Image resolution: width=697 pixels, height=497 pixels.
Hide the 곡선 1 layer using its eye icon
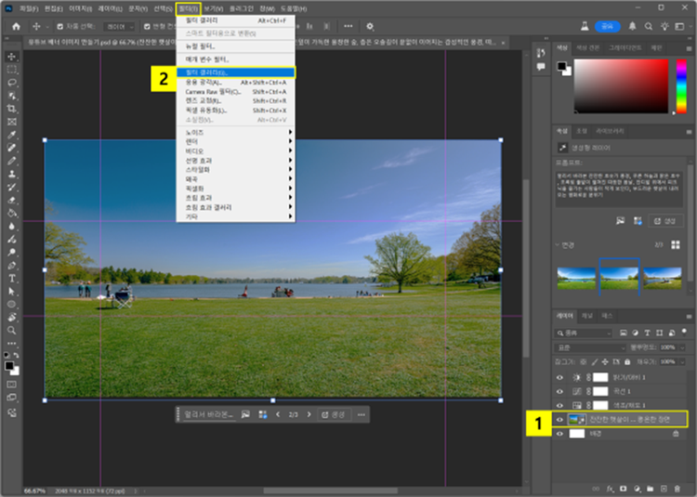tap(559, 391)
